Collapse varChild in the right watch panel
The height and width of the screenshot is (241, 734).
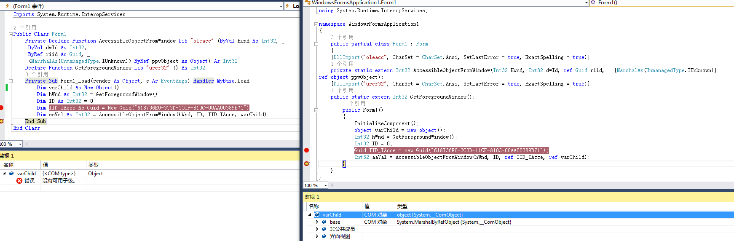pos(310,215)
